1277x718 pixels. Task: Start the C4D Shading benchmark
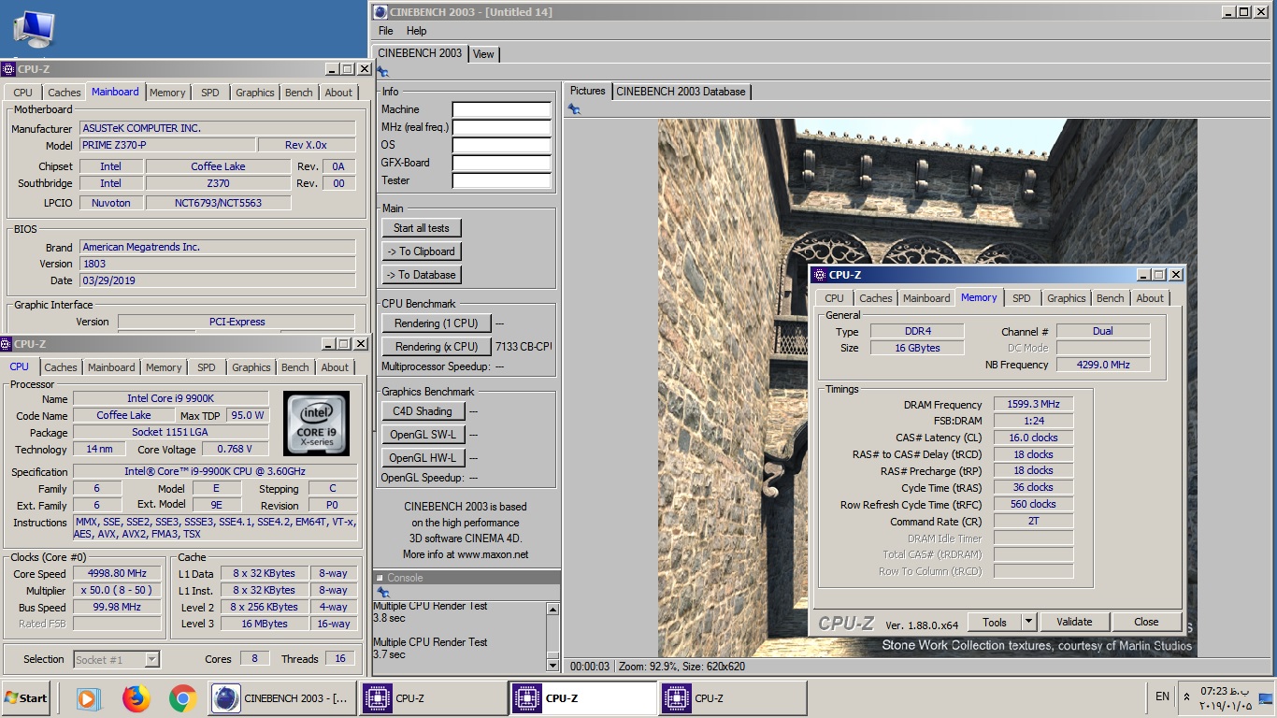click(423, 411)
